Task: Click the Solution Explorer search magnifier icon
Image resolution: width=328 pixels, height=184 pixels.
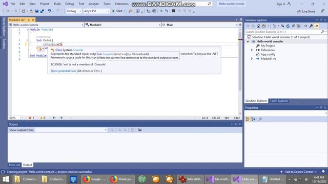Action: coord(322,32)
